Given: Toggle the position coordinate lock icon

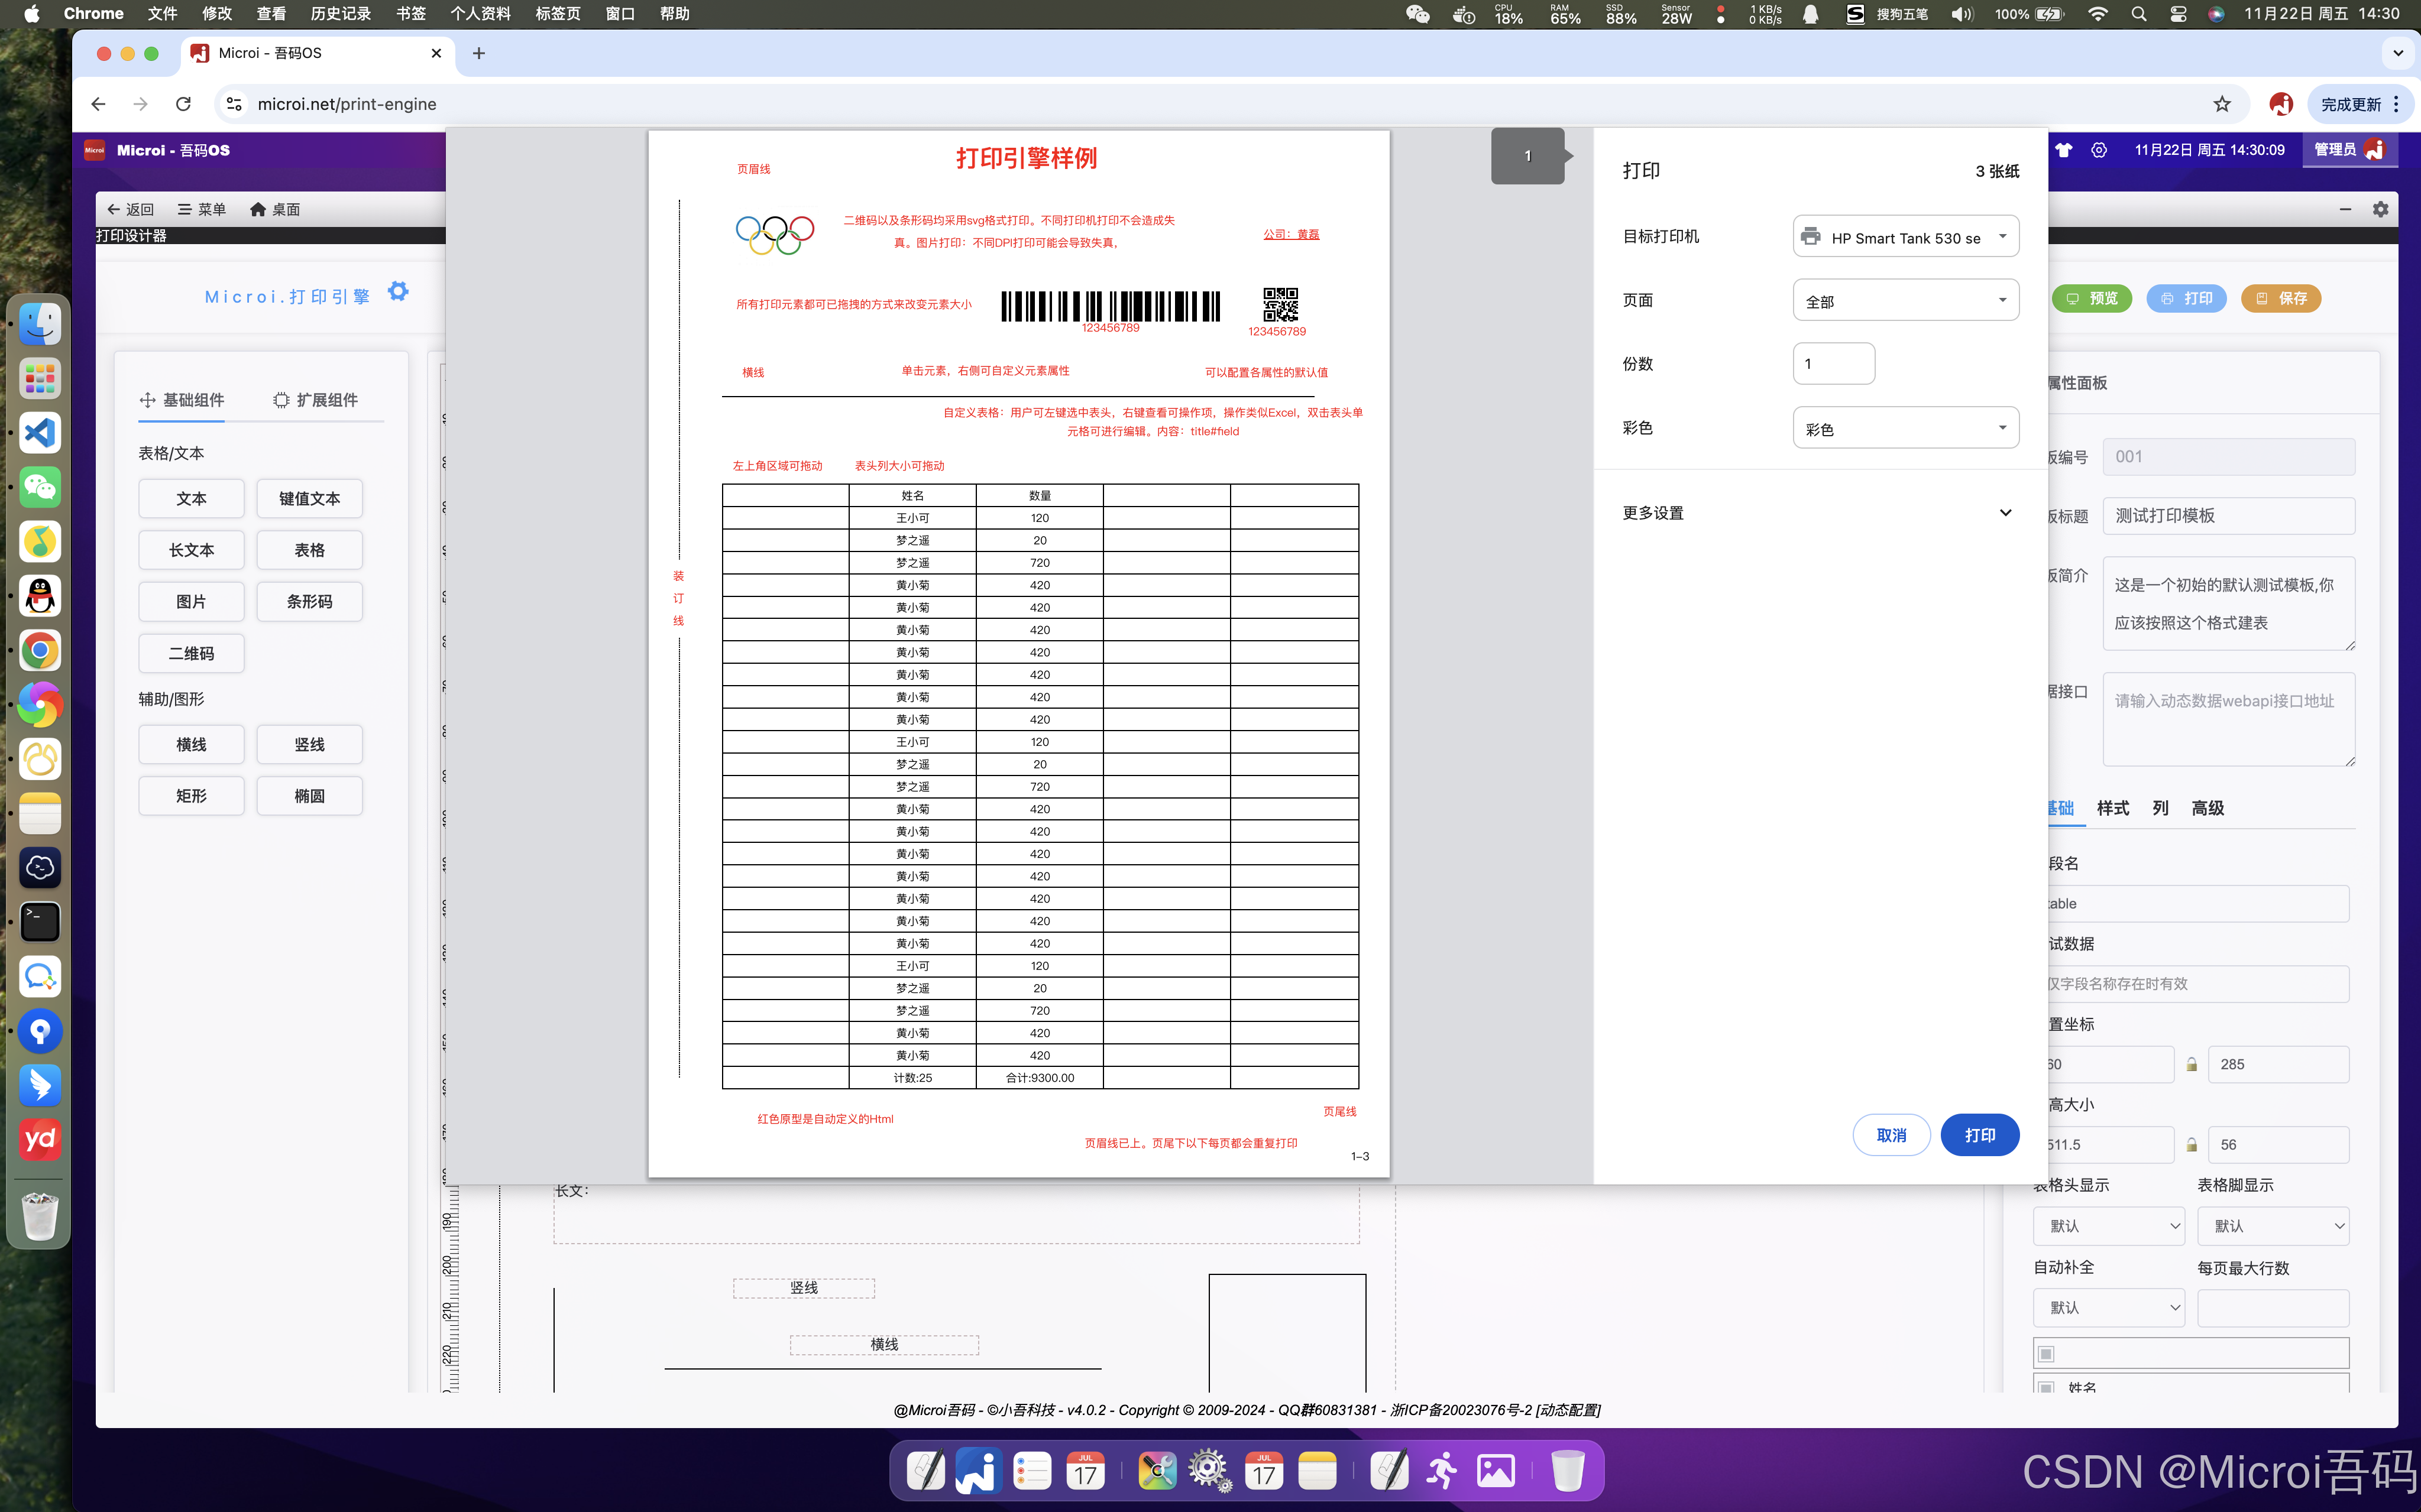Looking at the screenshot, I should [x=2191, y=1064].
